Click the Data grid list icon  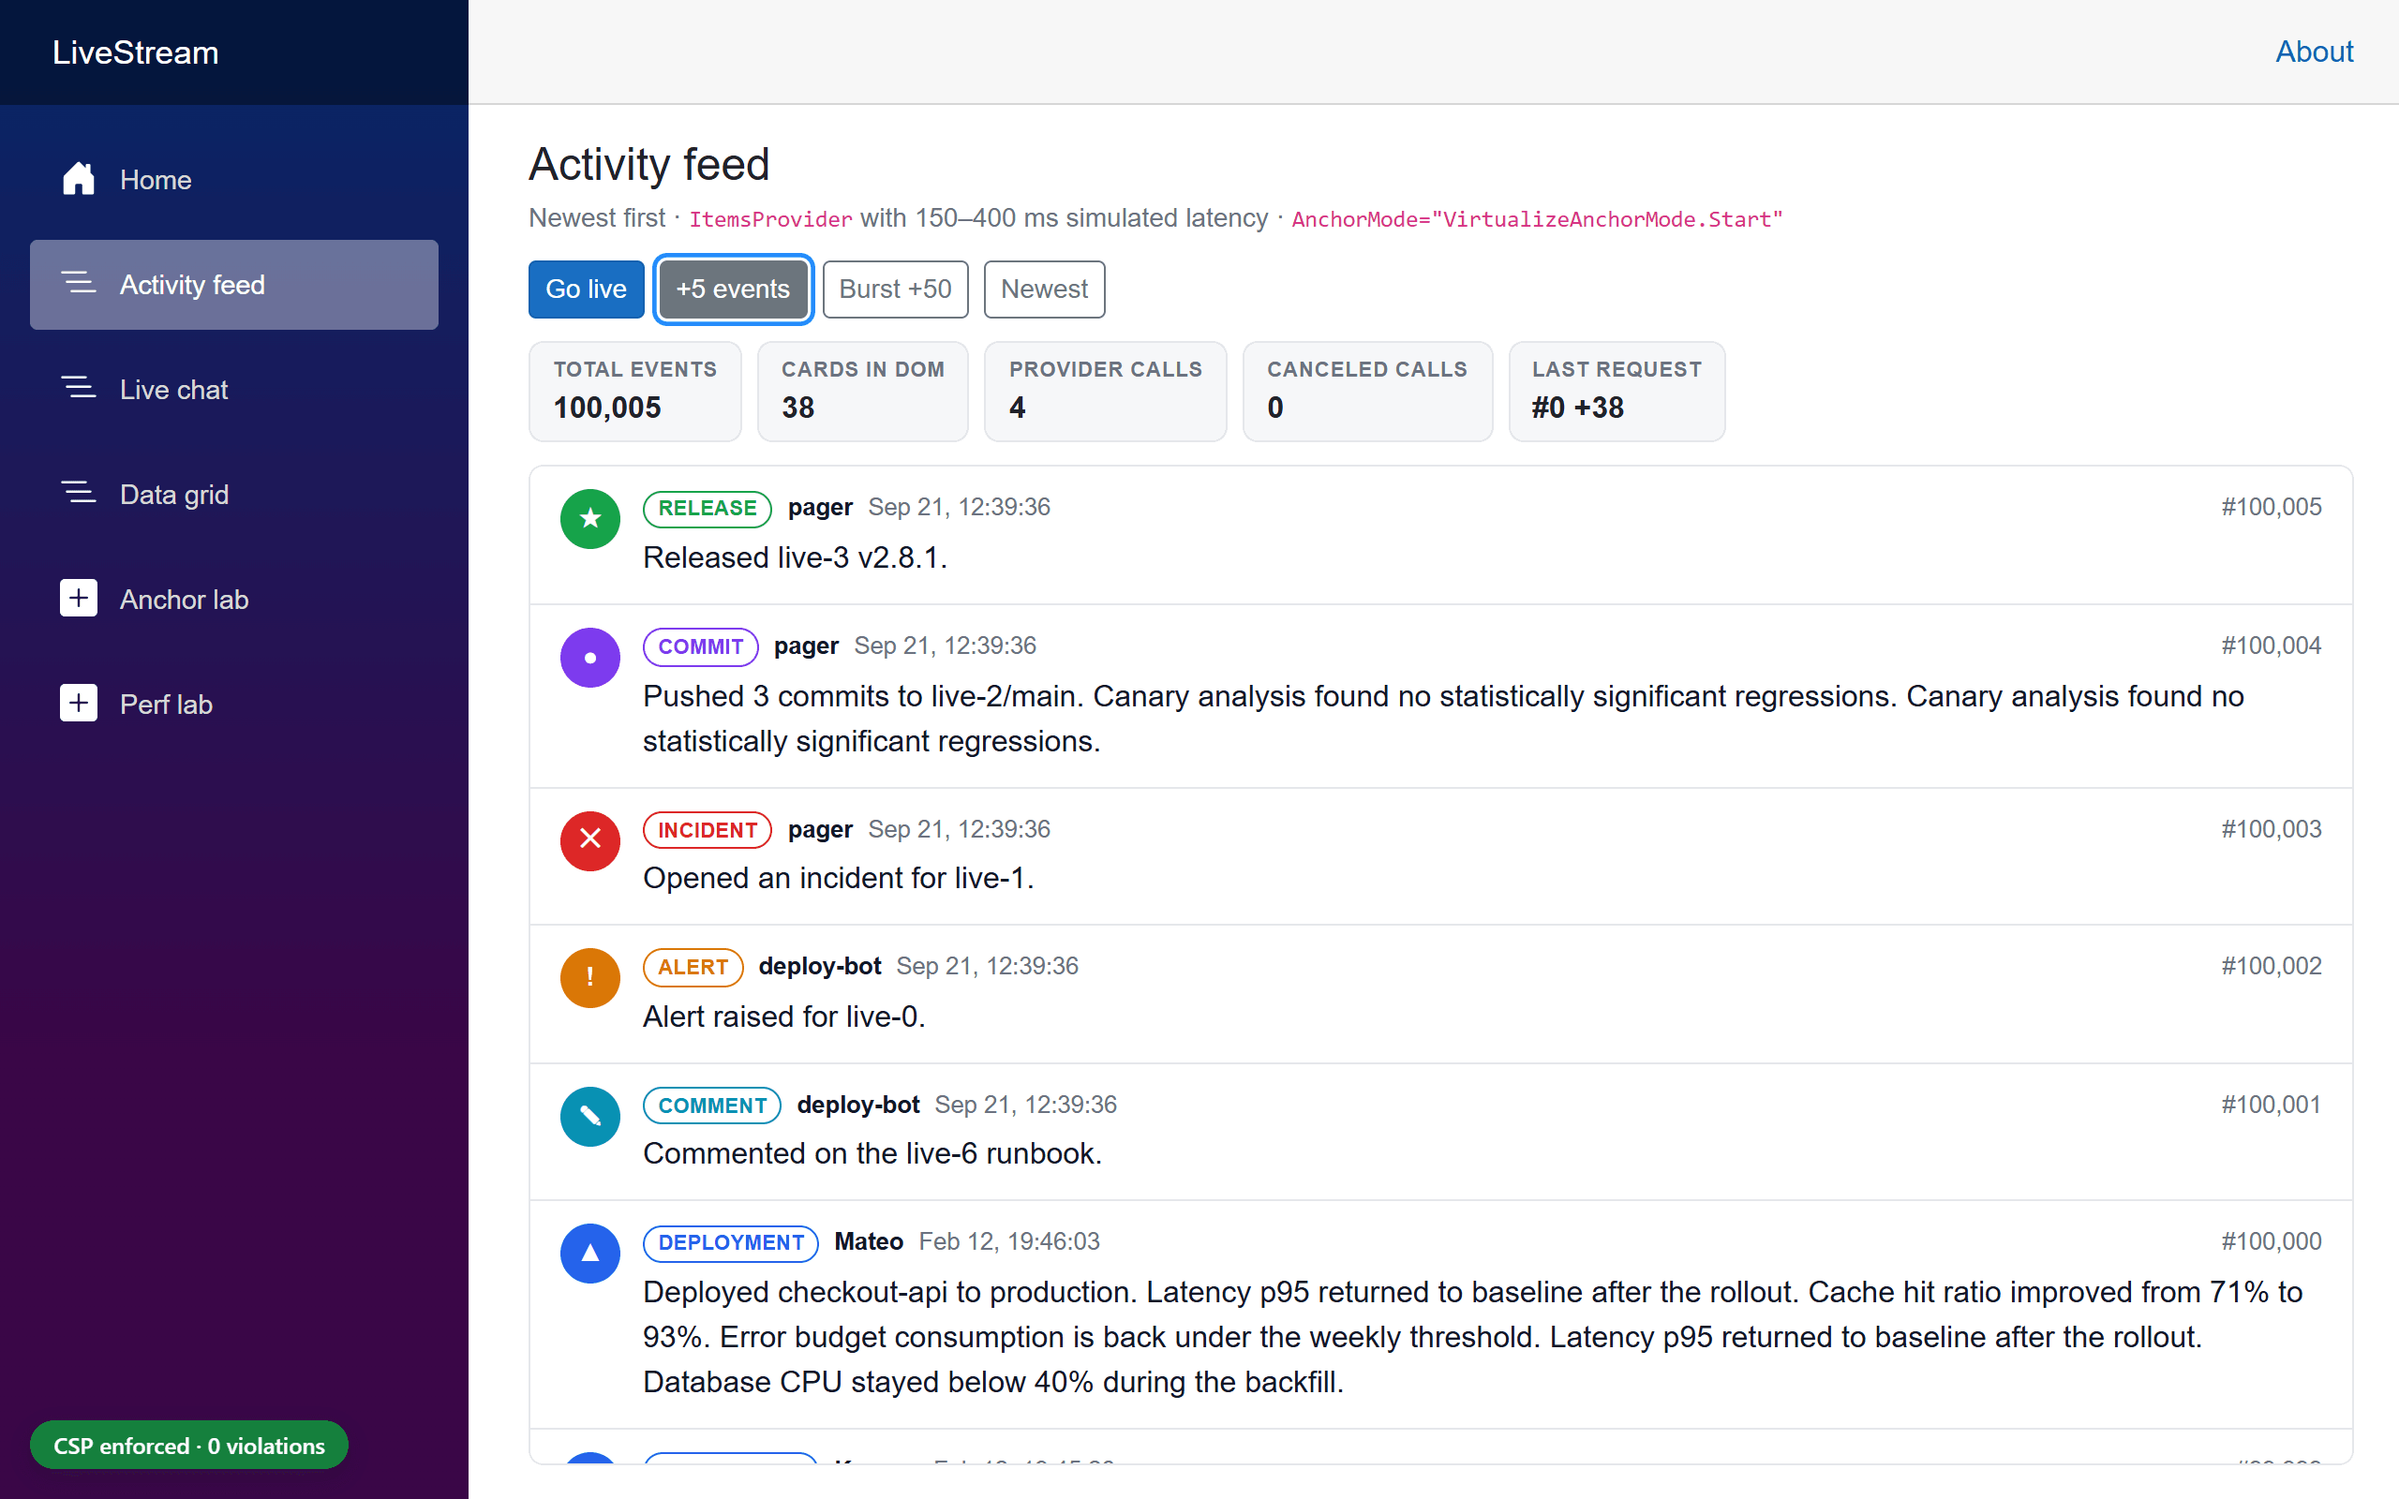point(79,494)
